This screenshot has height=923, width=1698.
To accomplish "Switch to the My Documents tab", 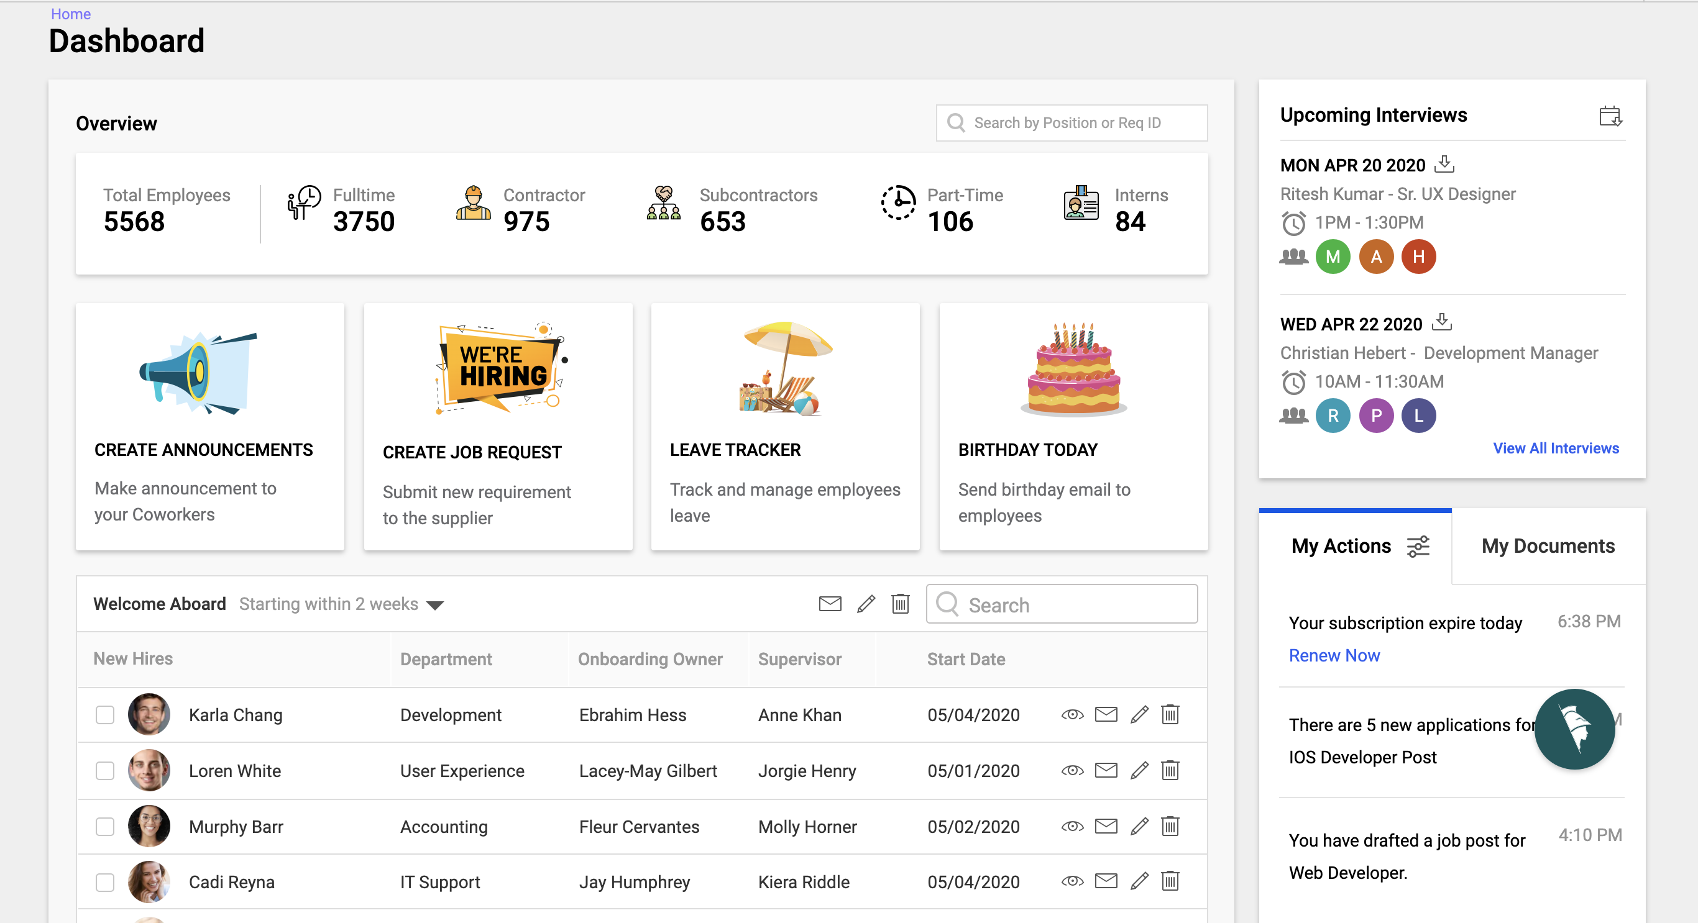I will tap(1548, 546).
